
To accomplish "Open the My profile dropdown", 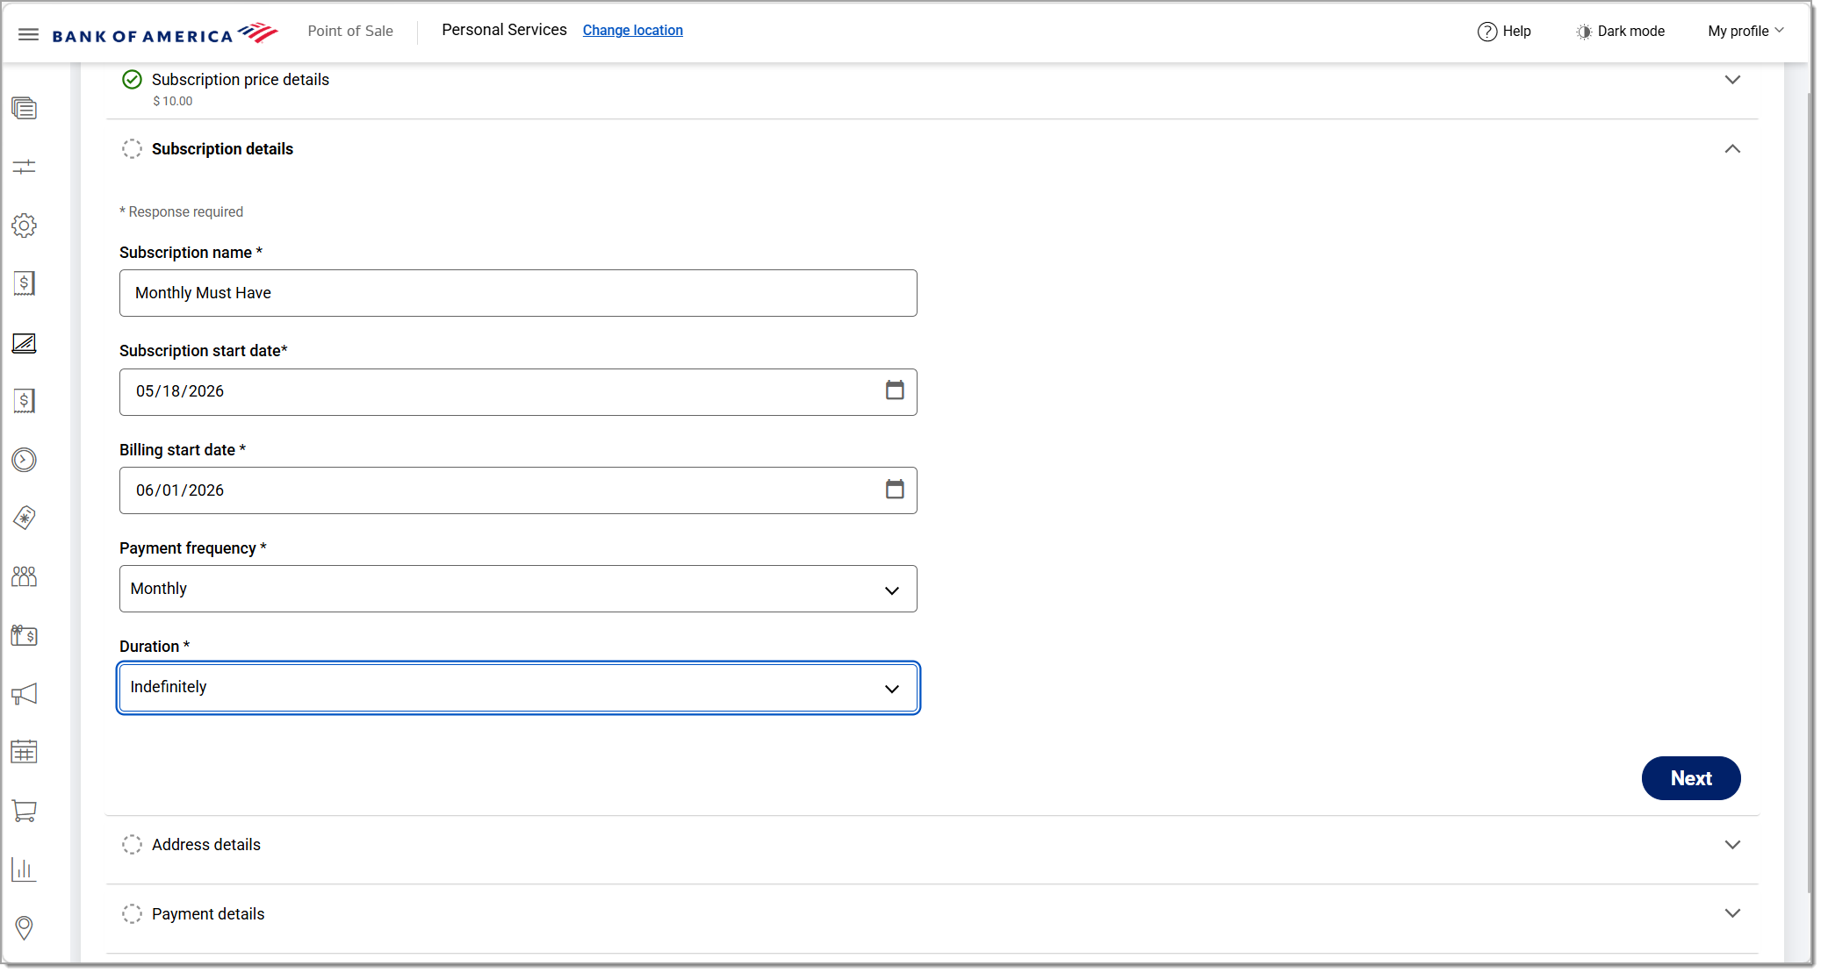I will pos(1745,32).
